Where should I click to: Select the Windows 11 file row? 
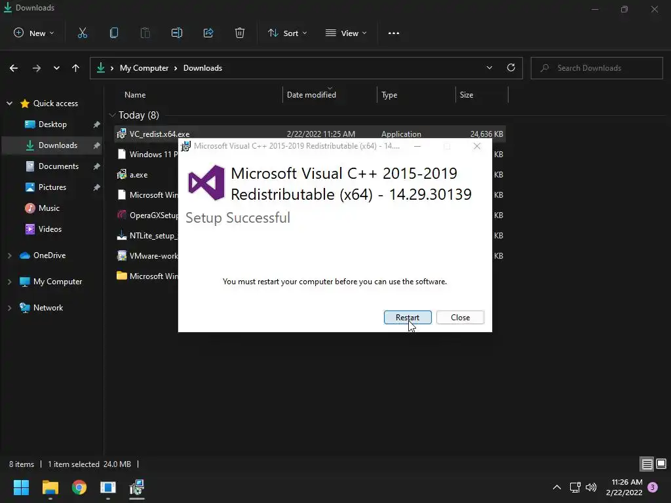147,155
